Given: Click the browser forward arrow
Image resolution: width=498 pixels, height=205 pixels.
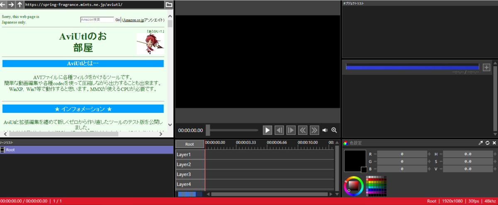Looking at the screenshot, I should (11, 5).
